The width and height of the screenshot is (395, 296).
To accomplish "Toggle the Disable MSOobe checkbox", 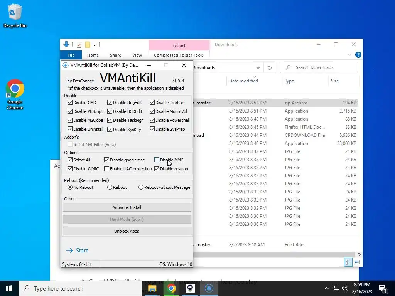I will pyautogui.click(x=70, y=120).
